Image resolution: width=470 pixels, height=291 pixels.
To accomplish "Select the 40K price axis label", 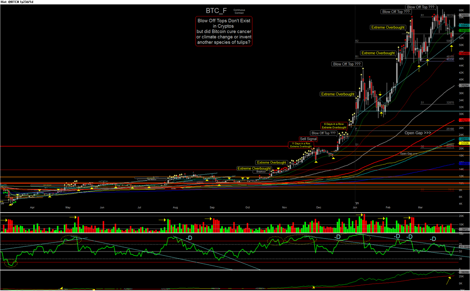I will pyautogui.click(x=462, y=79).
